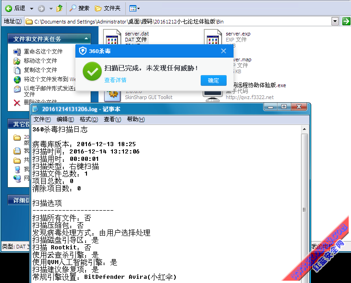Click the green Go arrow button
Image resolution: width=351 pixels, height=283 pixels.
346,21
